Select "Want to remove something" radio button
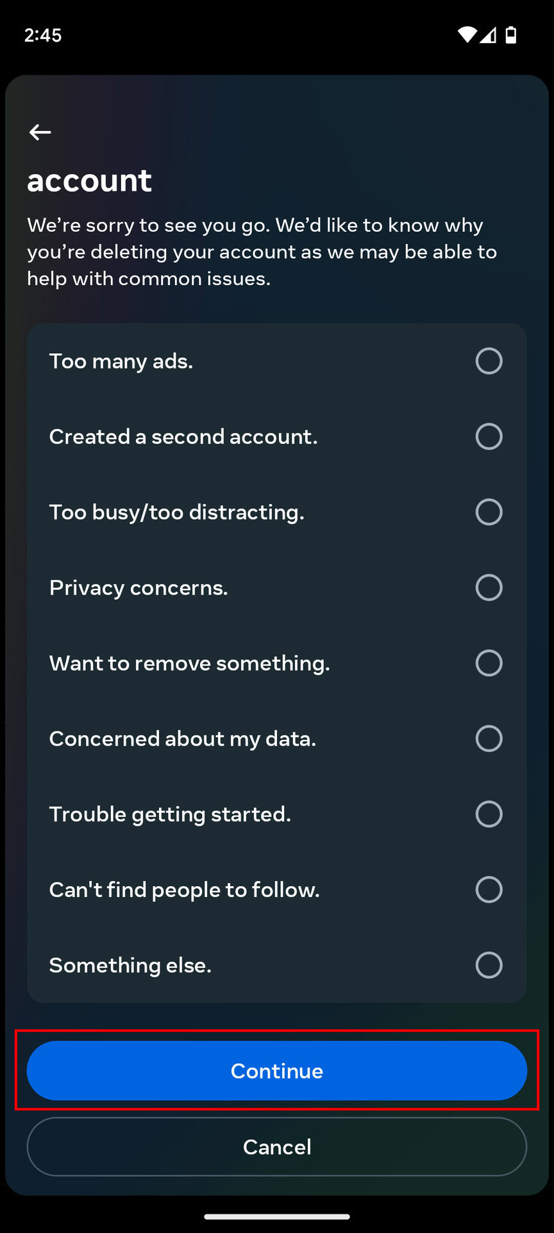 (489, 663)
